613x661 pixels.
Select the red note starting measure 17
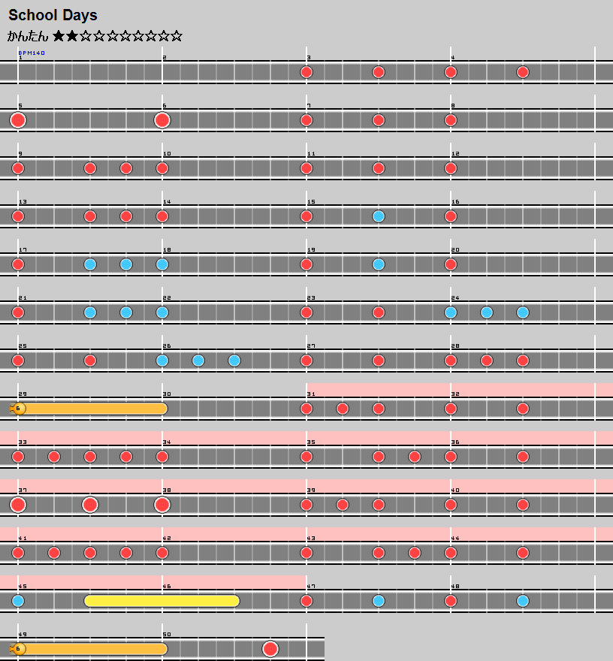[18, 264]
